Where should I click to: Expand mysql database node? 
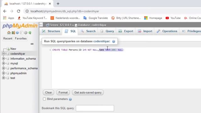tap(3, 63)
